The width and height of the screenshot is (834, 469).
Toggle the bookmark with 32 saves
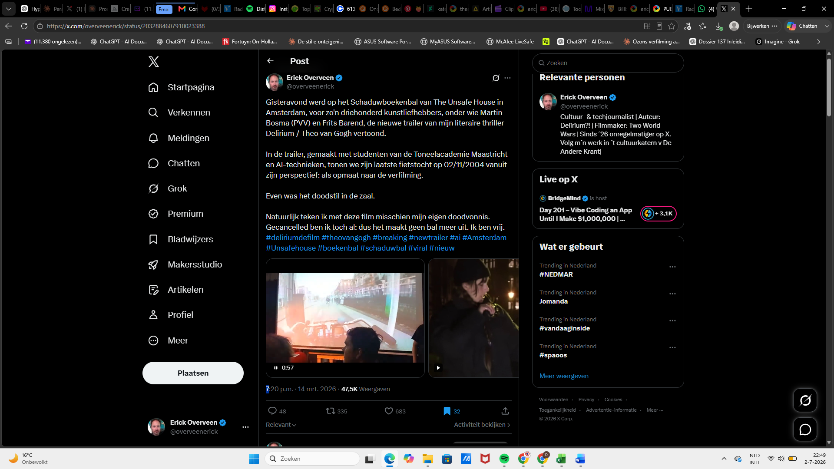coord(447,411)
